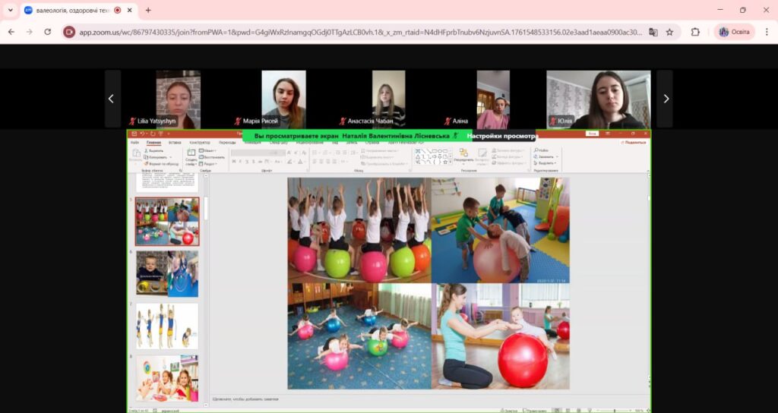Click the camera site-permission icon in address bar

pos(69,32)
